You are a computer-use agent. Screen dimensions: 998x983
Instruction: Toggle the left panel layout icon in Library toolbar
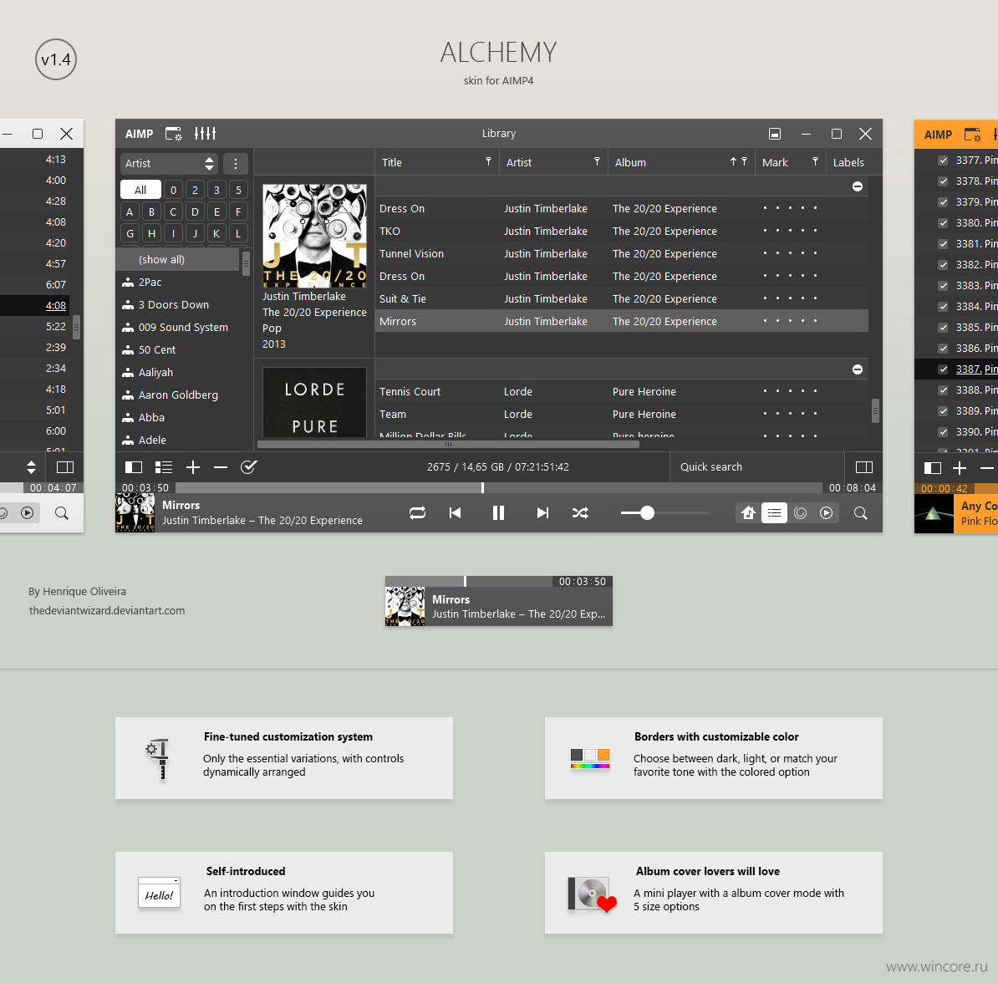134,467
